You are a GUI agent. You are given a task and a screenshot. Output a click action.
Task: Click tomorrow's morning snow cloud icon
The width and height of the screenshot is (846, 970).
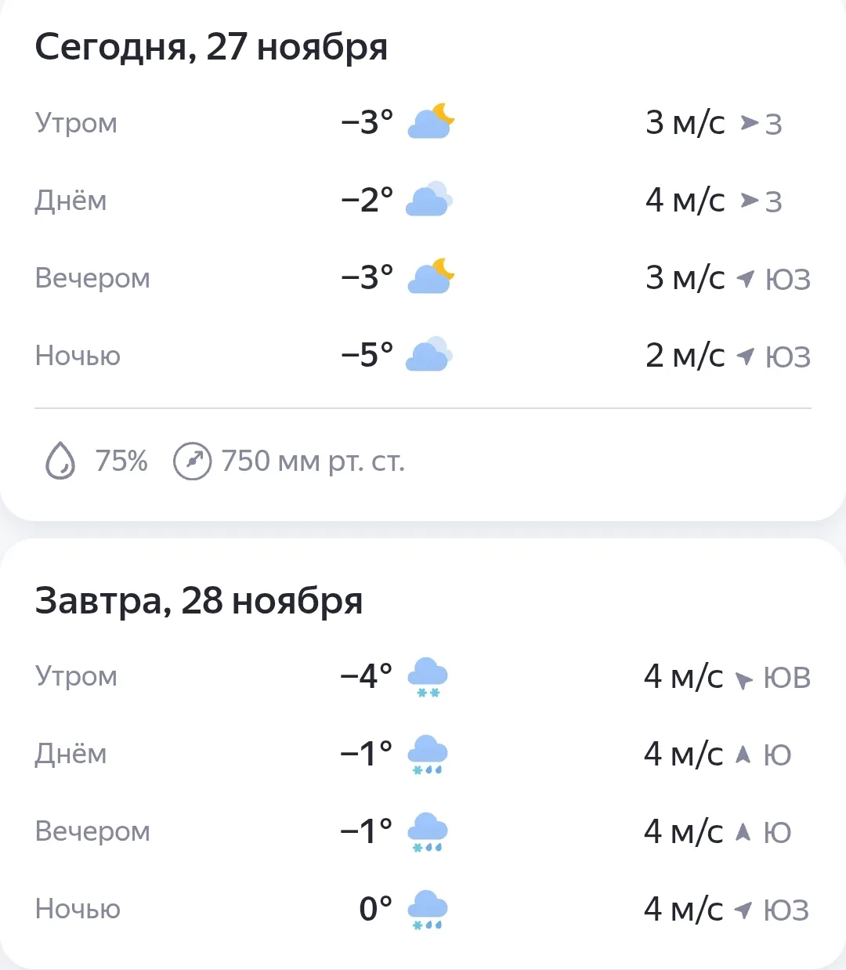(428, 677)
